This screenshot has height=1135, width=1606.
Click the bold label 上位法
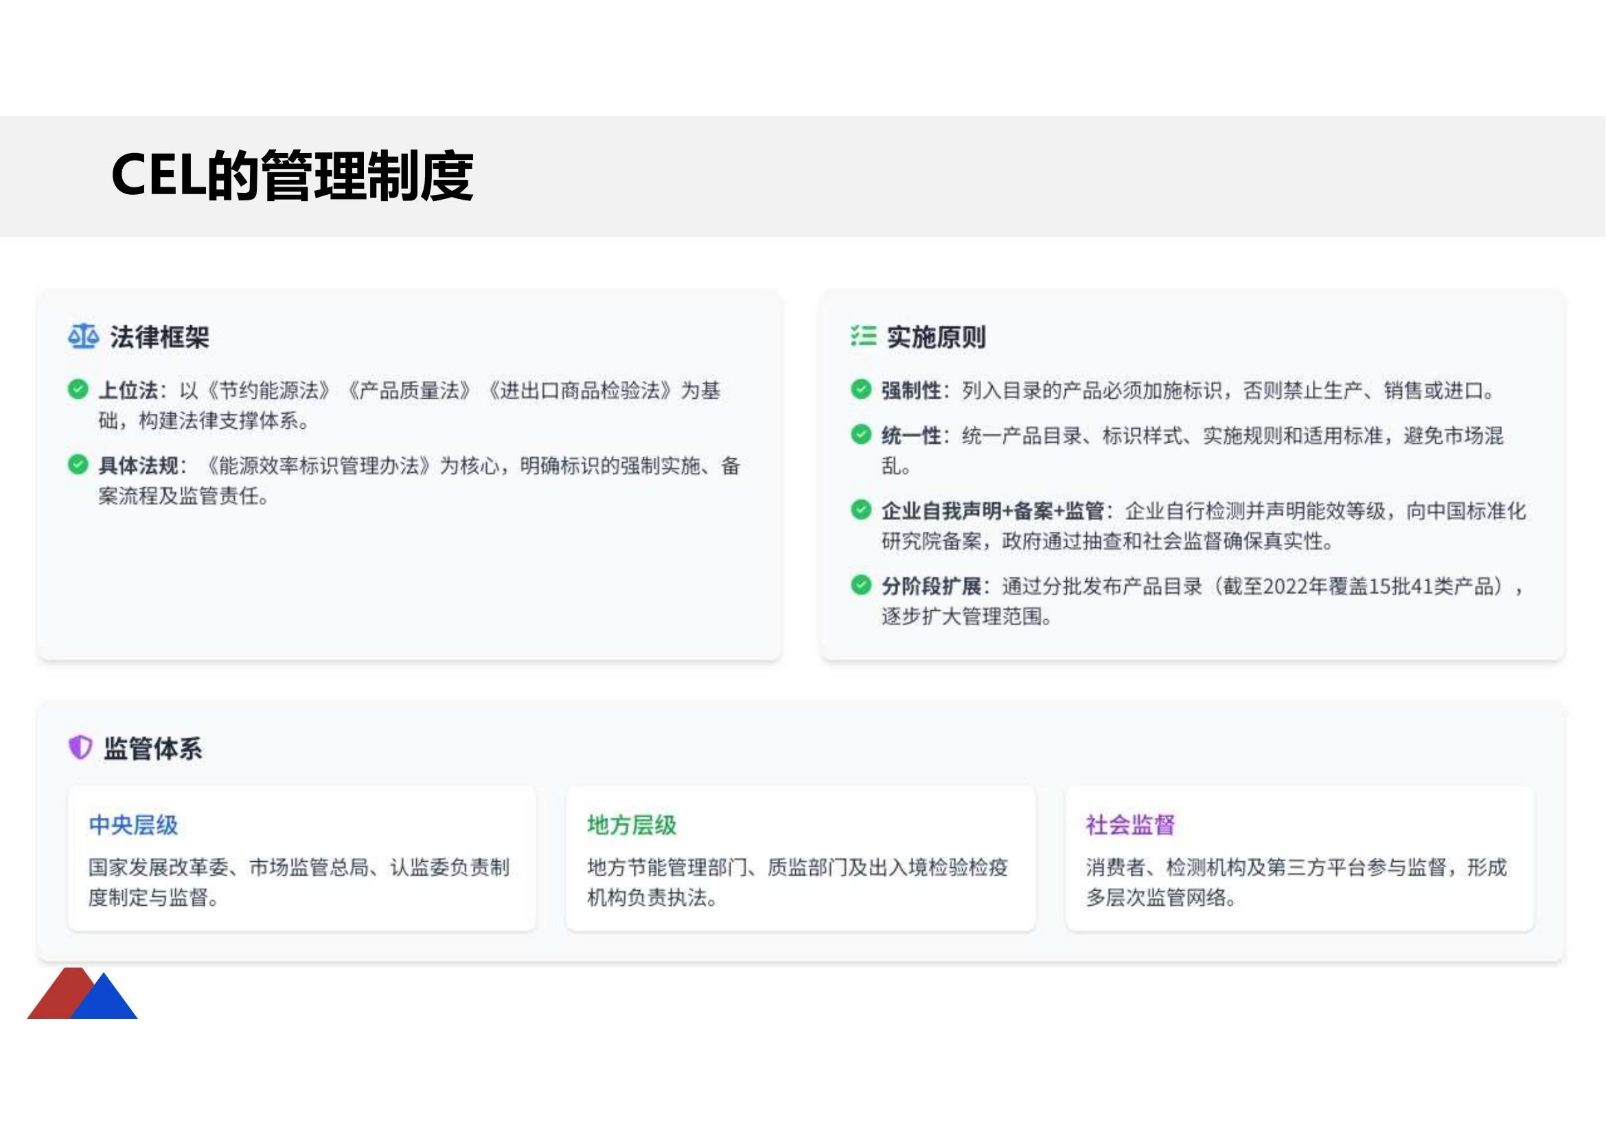pos(128,390)
